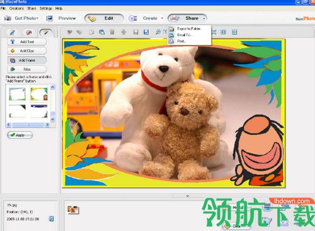
Task: Click the fit-to-window icon, second from toolbar right end
Action: click(x=223, y=32)
